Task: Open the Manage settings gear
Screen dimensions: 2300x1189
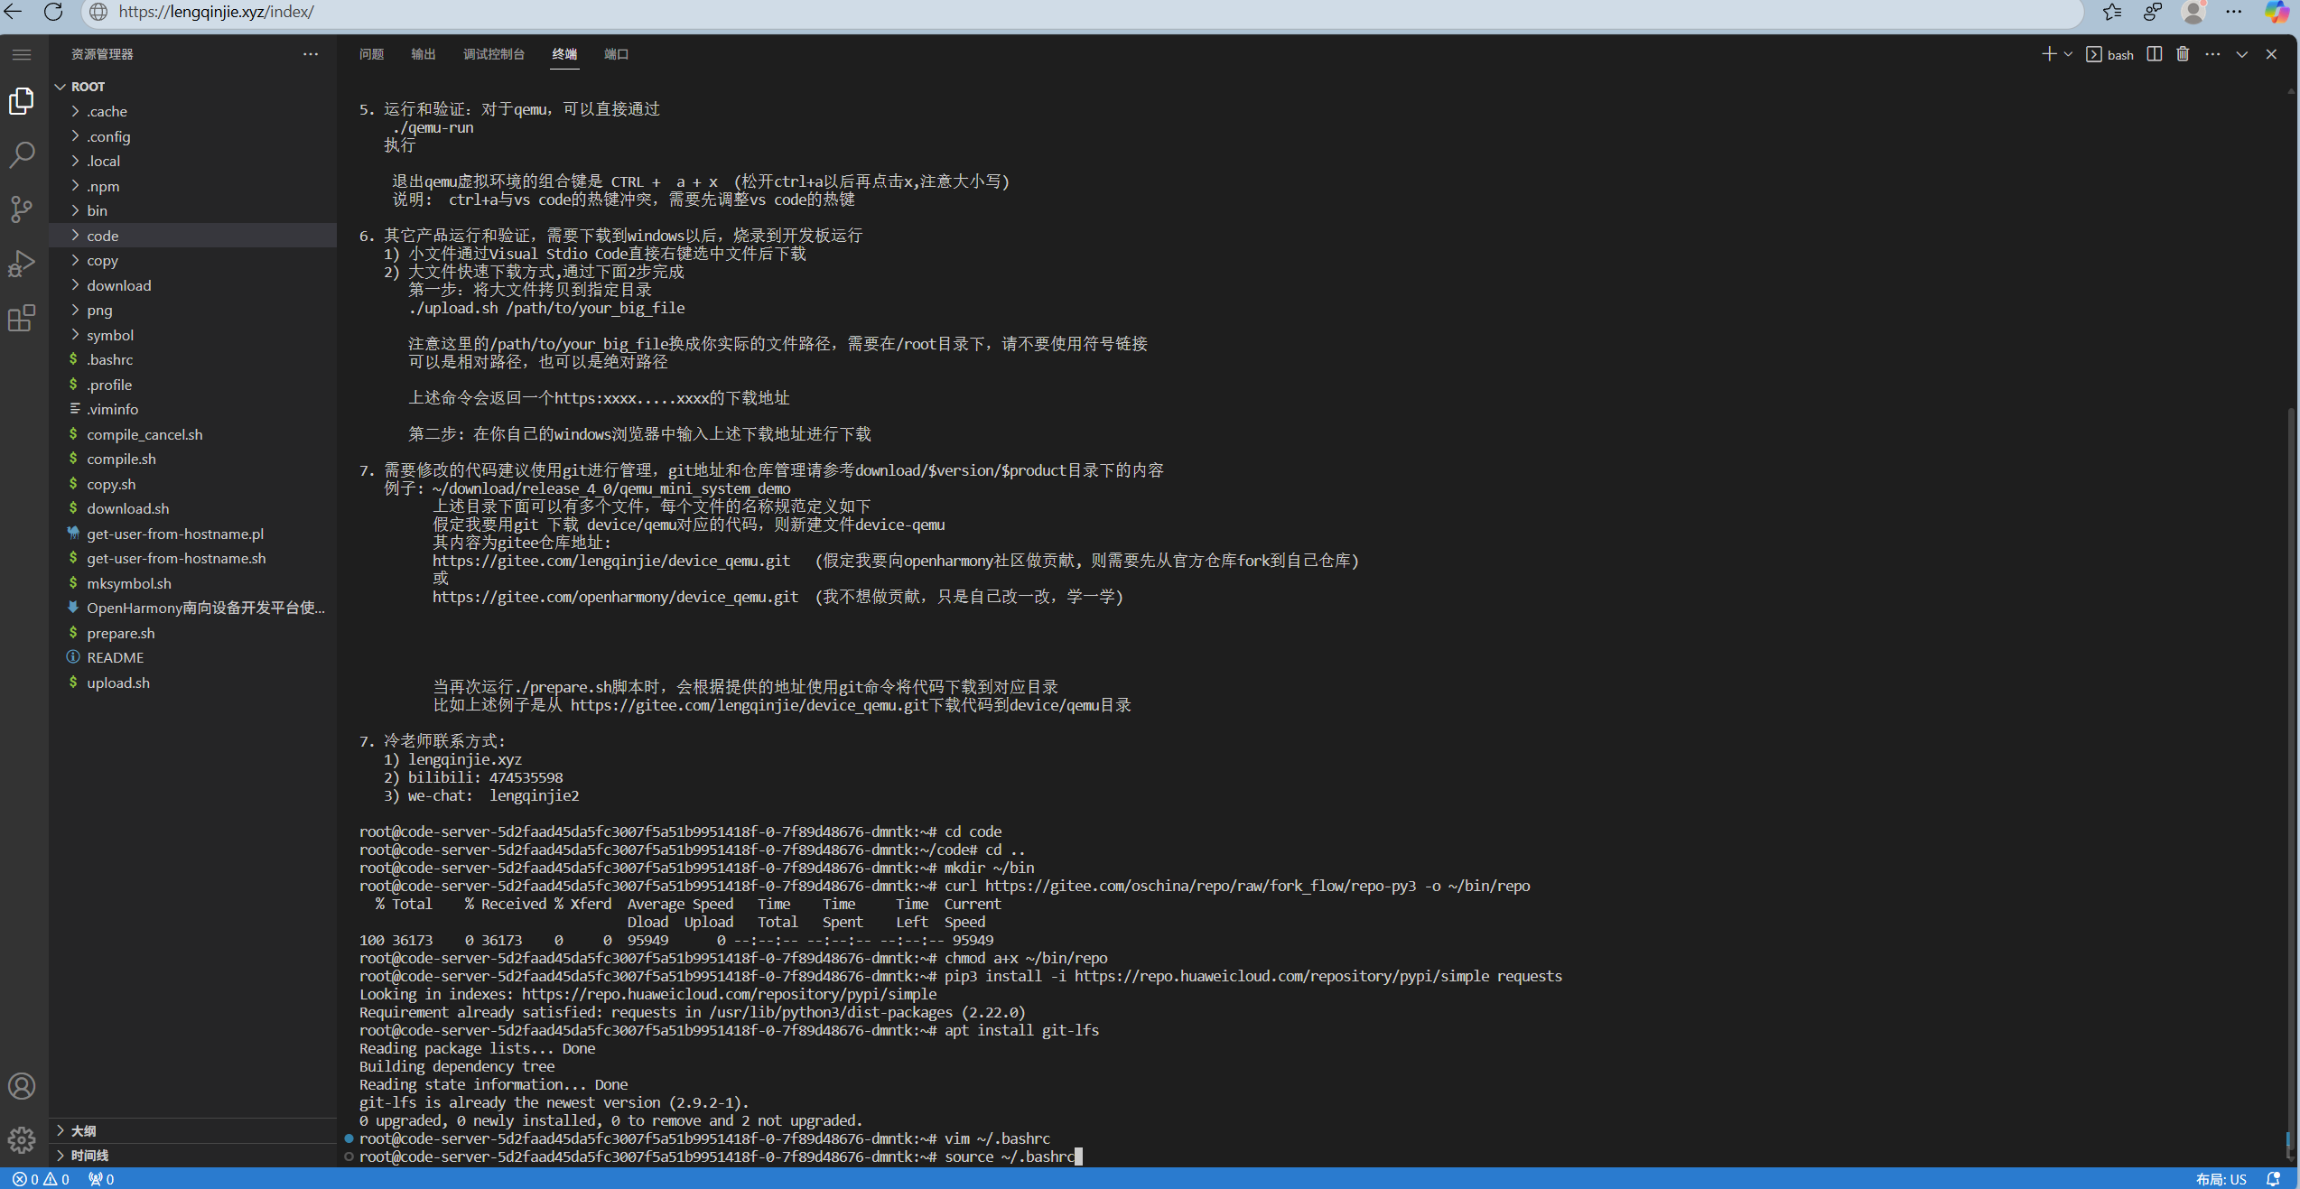Action: [22, 1139]
